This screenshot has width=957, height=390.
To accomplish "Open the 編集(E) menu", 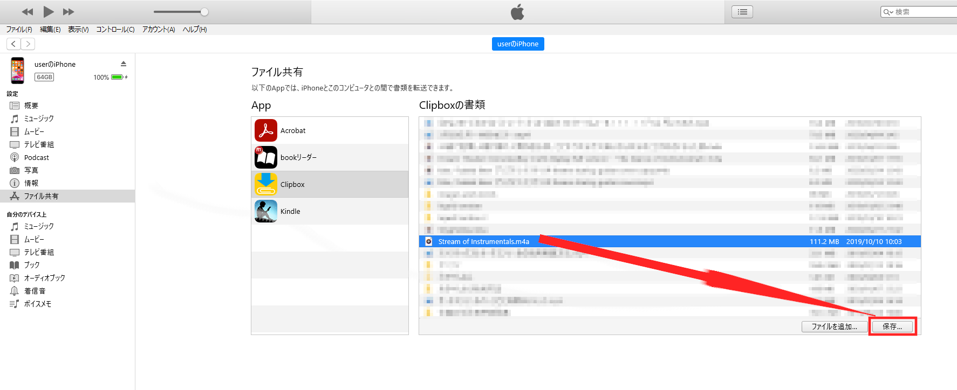I will (50, 30).
